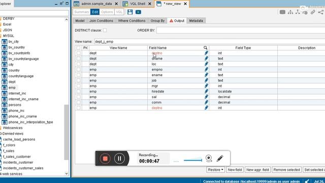Open the comment icon in top toolbar
The image size is (325, 183).
click(282, 12)
